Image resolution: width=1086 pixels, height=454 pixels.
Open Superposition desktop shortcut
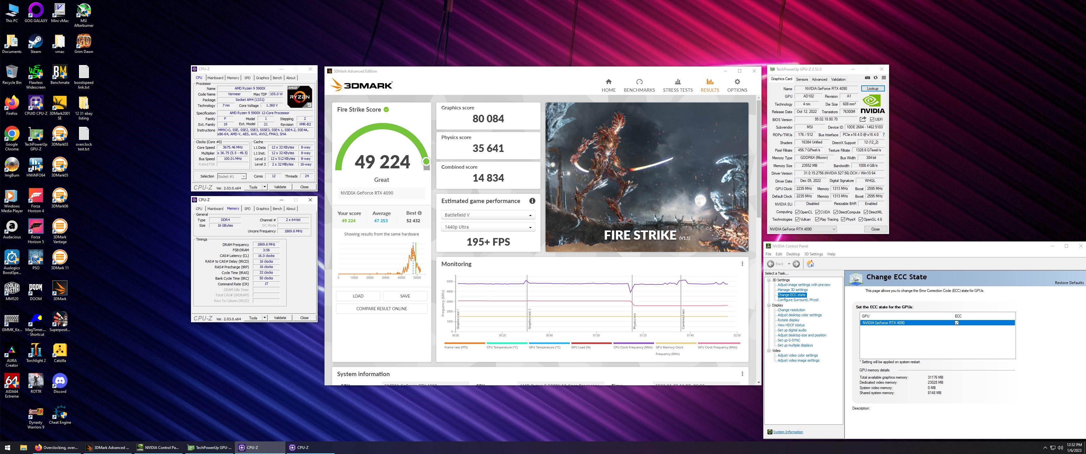pos(59,322)
